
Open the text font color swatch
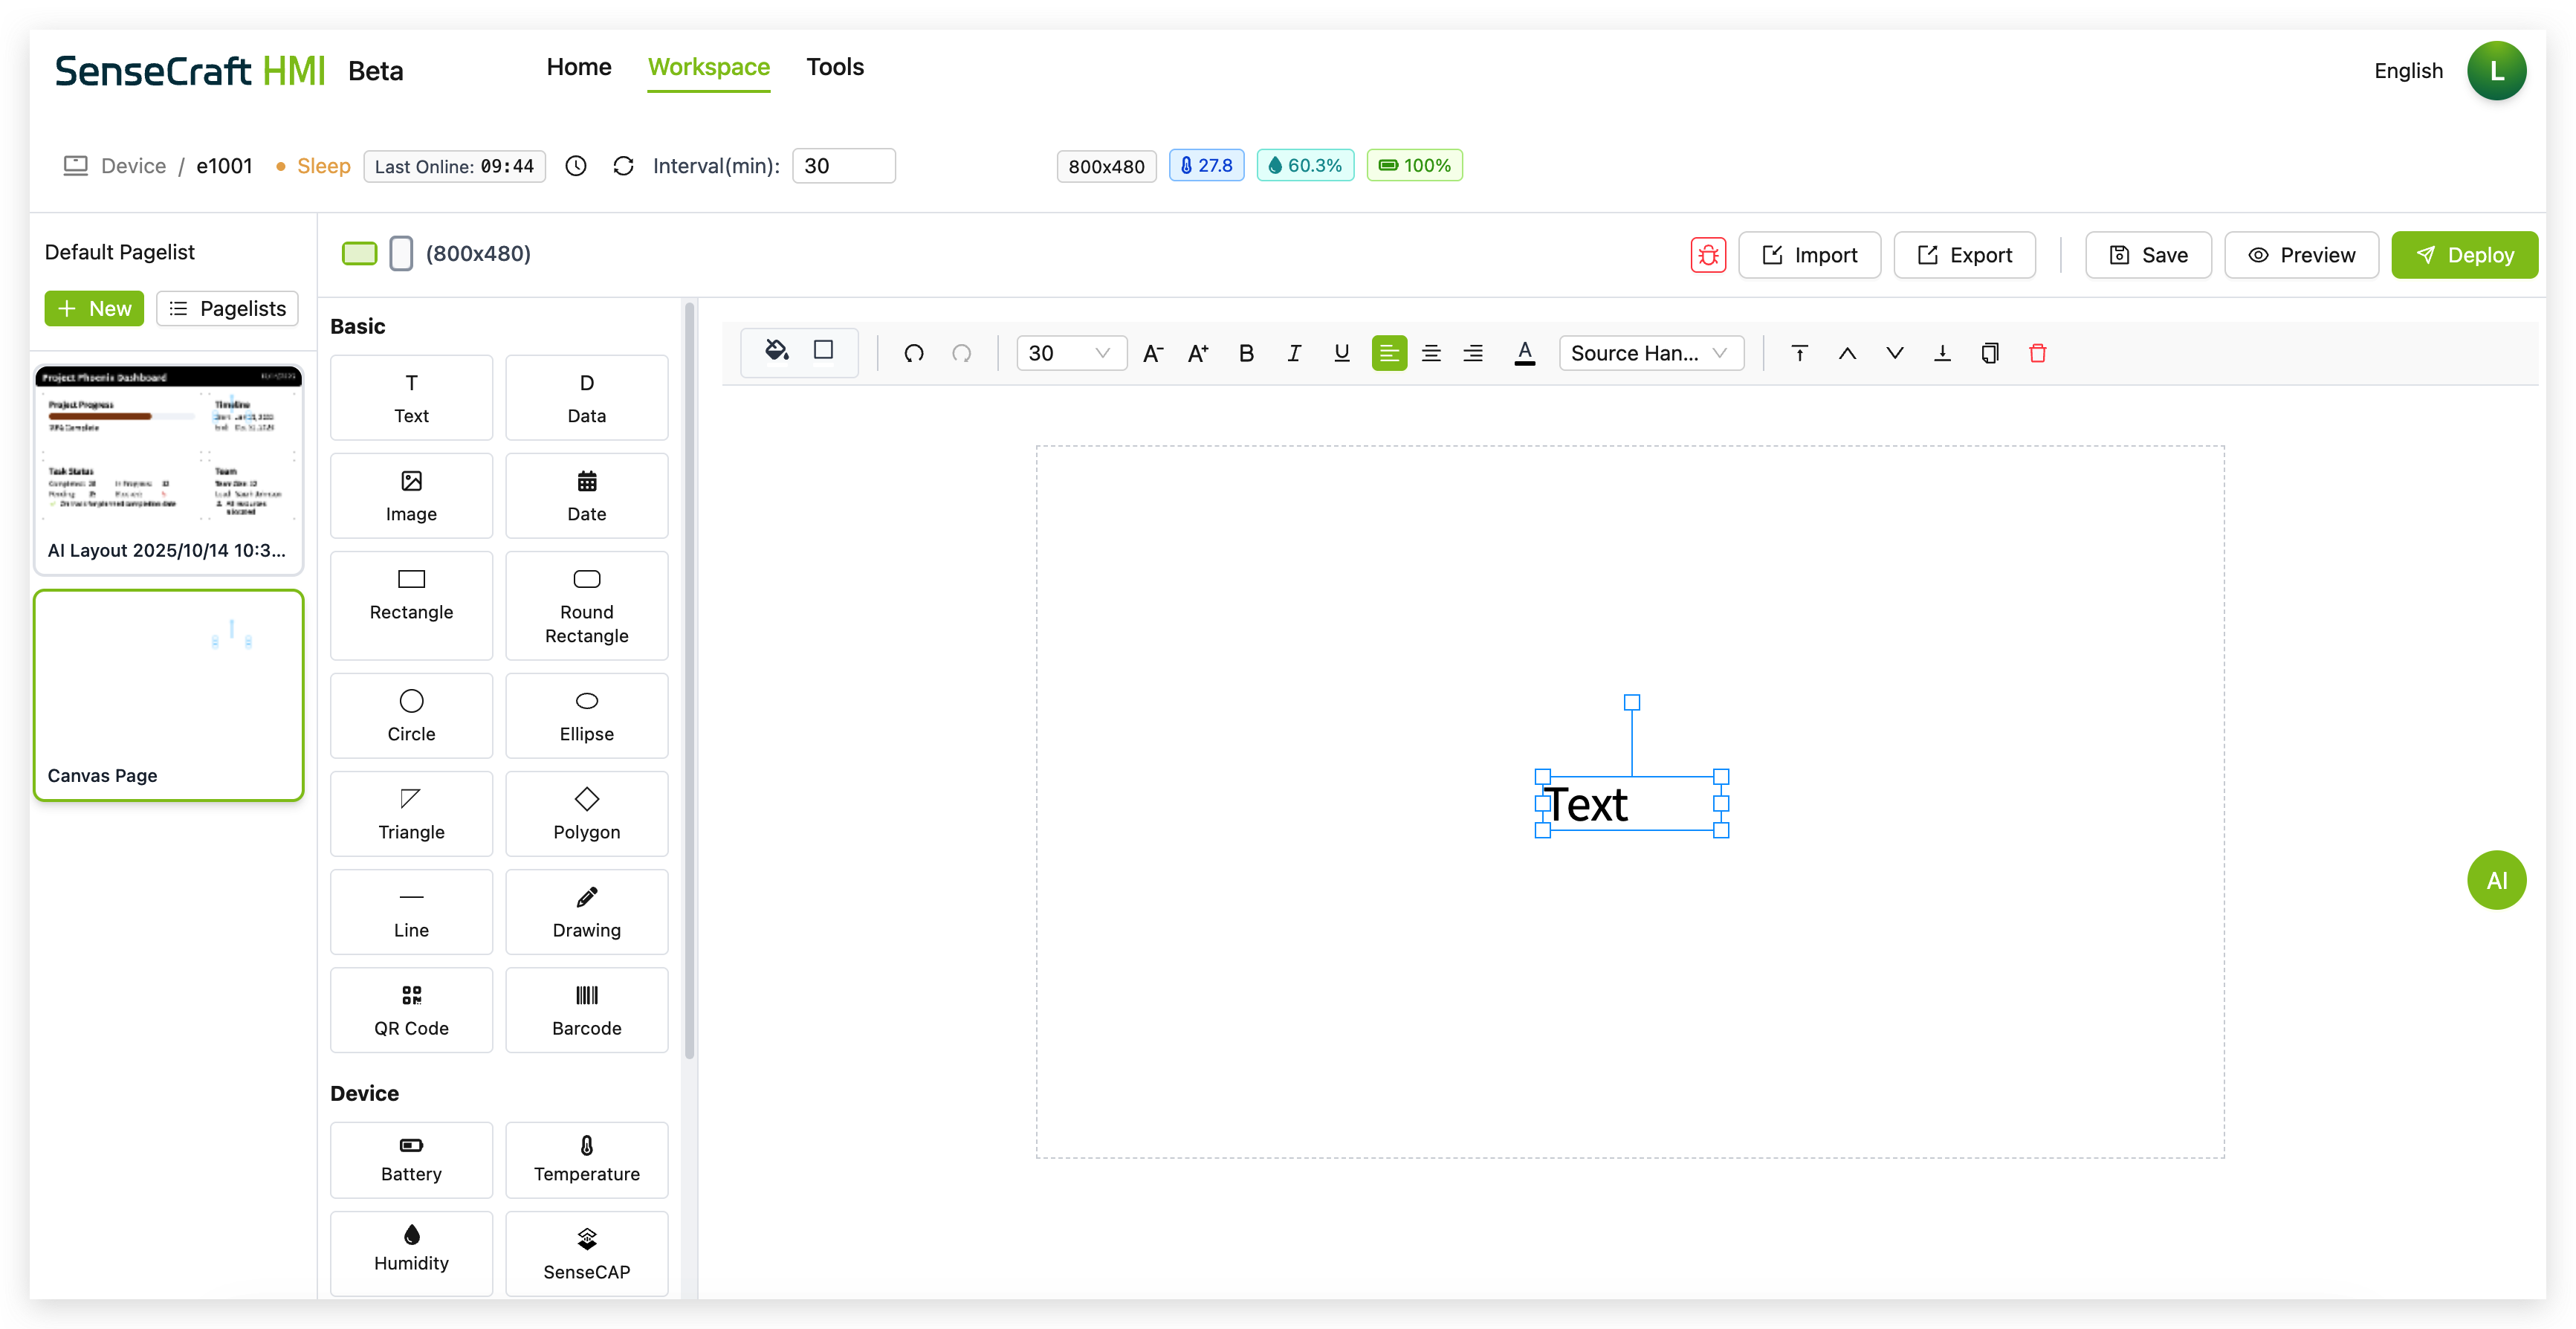point(1524,353)
